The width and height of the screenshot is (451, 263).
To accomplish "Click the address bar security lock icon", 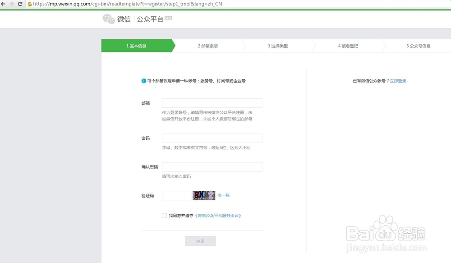I will tap(30, 4).
